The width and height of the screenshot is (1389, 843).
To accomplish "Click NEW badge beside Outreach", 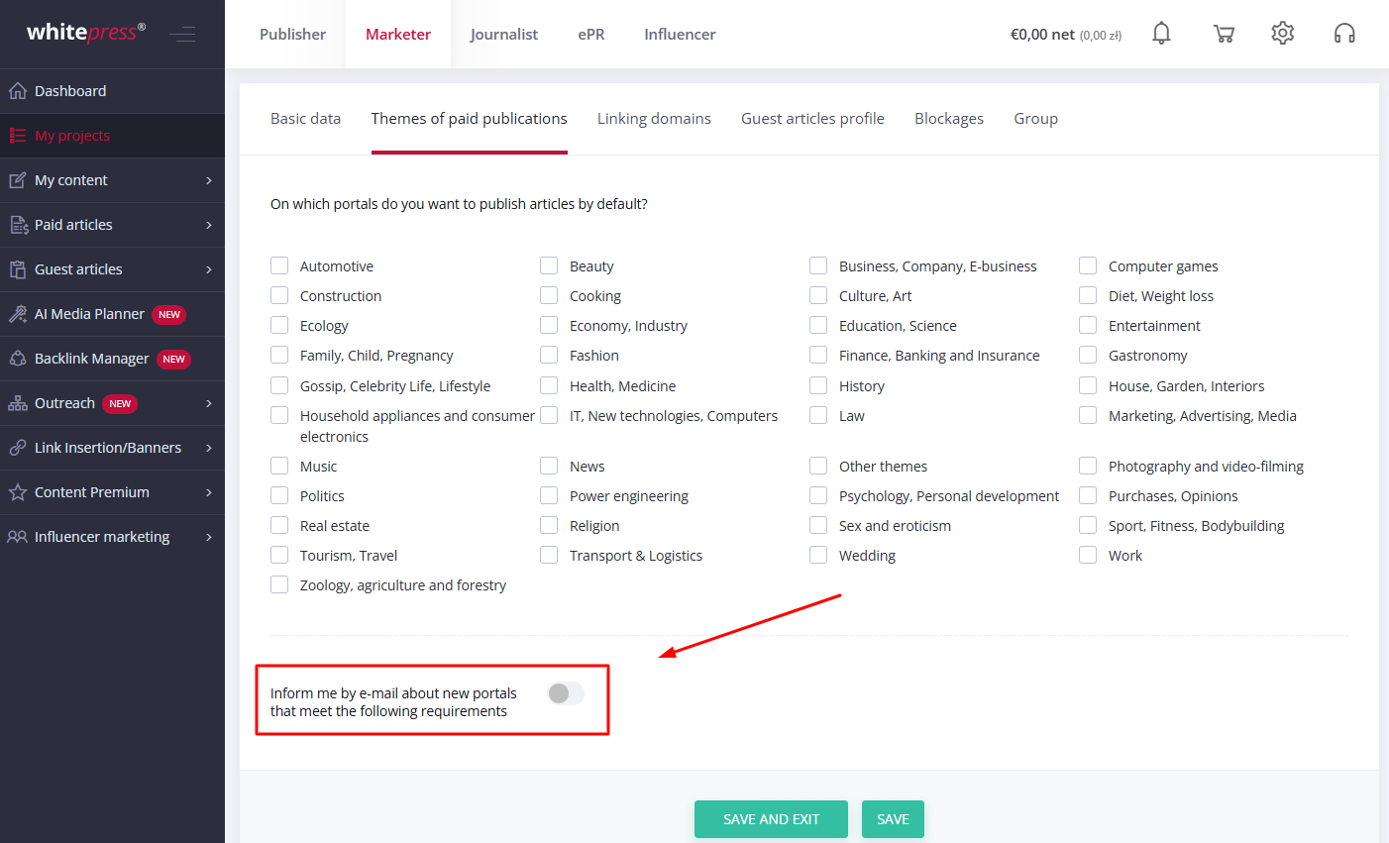I will (x=120, y=404).
